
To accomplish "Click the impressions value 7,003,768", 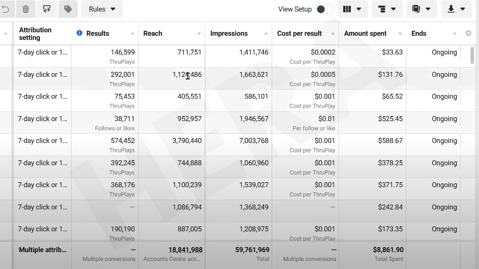I will point(254,141).
